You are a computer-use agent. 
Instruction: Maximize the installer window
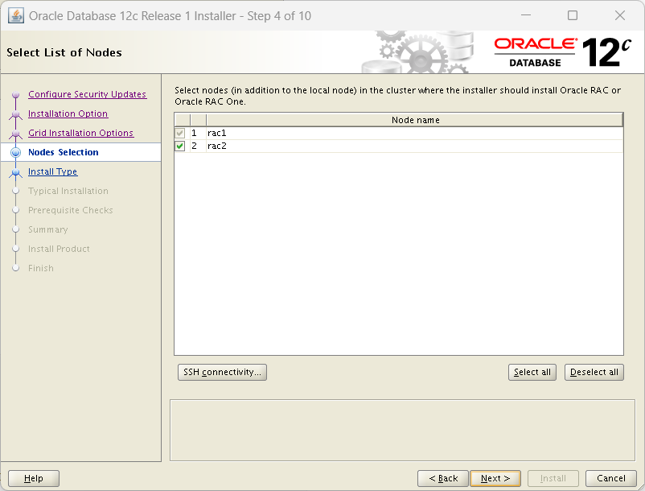[572, 15]
